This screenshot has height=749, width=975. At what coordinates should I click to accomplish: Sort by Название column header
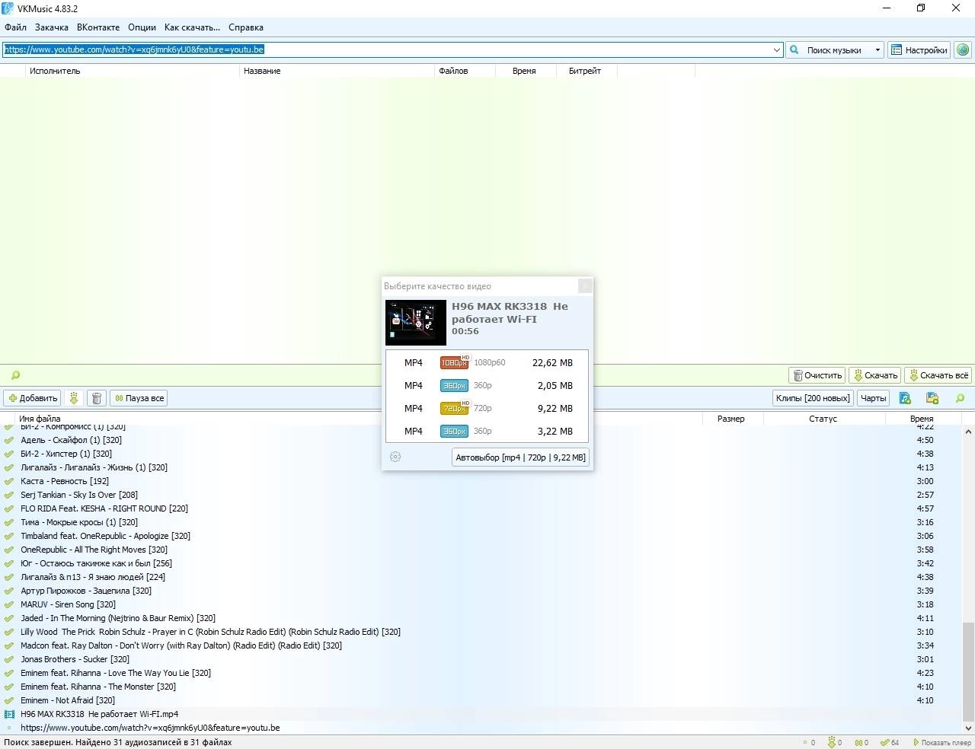click(338, 71)
